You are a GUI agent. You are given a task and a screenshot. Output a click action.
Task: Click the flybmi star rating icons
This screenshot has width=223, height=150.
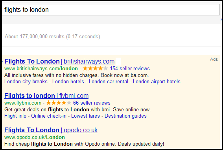(59, 103)
